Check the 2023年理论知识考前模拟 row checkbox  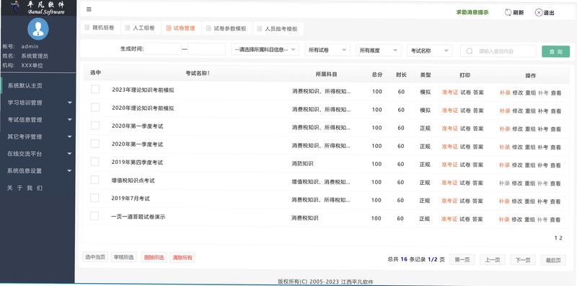click(x=95, y=89)
